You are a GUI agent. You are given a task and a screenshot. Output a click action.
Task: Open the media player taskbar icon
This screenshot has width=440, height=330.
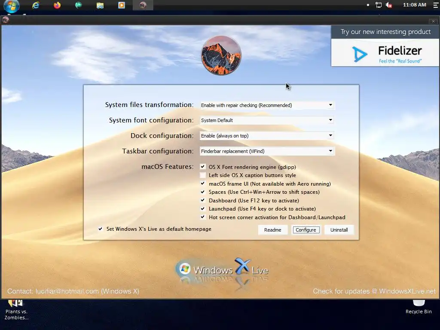pos(122,5)
